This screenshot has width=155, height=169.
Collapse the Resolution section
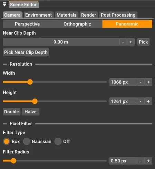pyautogui.click(x=5, y=64)
